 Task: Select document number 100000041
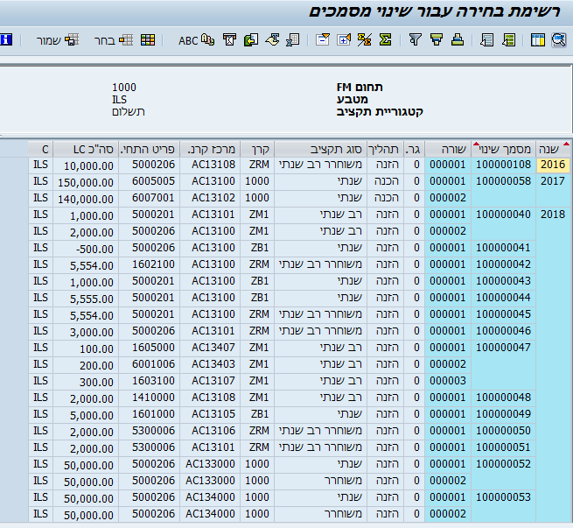pos(504,248)
